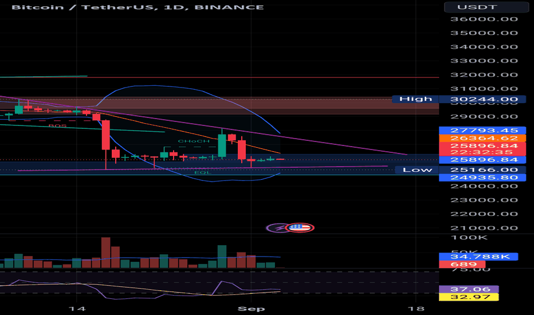Click the 34.788K volume label
Image resolution: width=534 pixels, height=315 pixels.
click(x=480, y=257)
